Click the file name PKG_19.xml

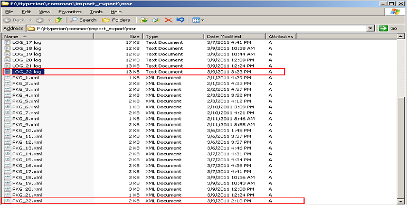tap(27, 183)
